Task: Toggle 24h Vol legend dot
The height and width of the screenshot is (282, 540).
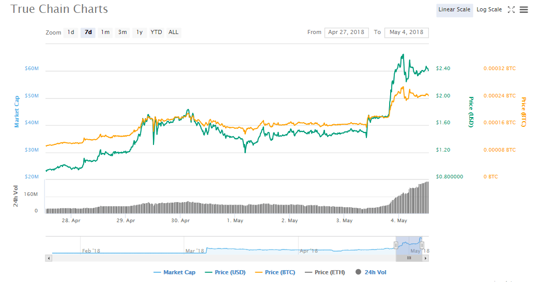Action: pos(371,272)
